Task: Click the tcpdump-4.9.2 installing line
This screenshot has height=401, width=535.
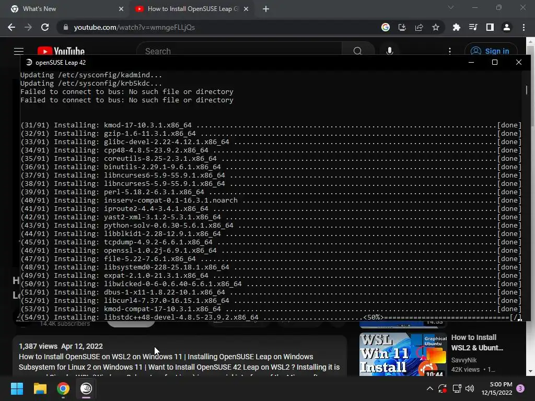Action: point(271,242)
